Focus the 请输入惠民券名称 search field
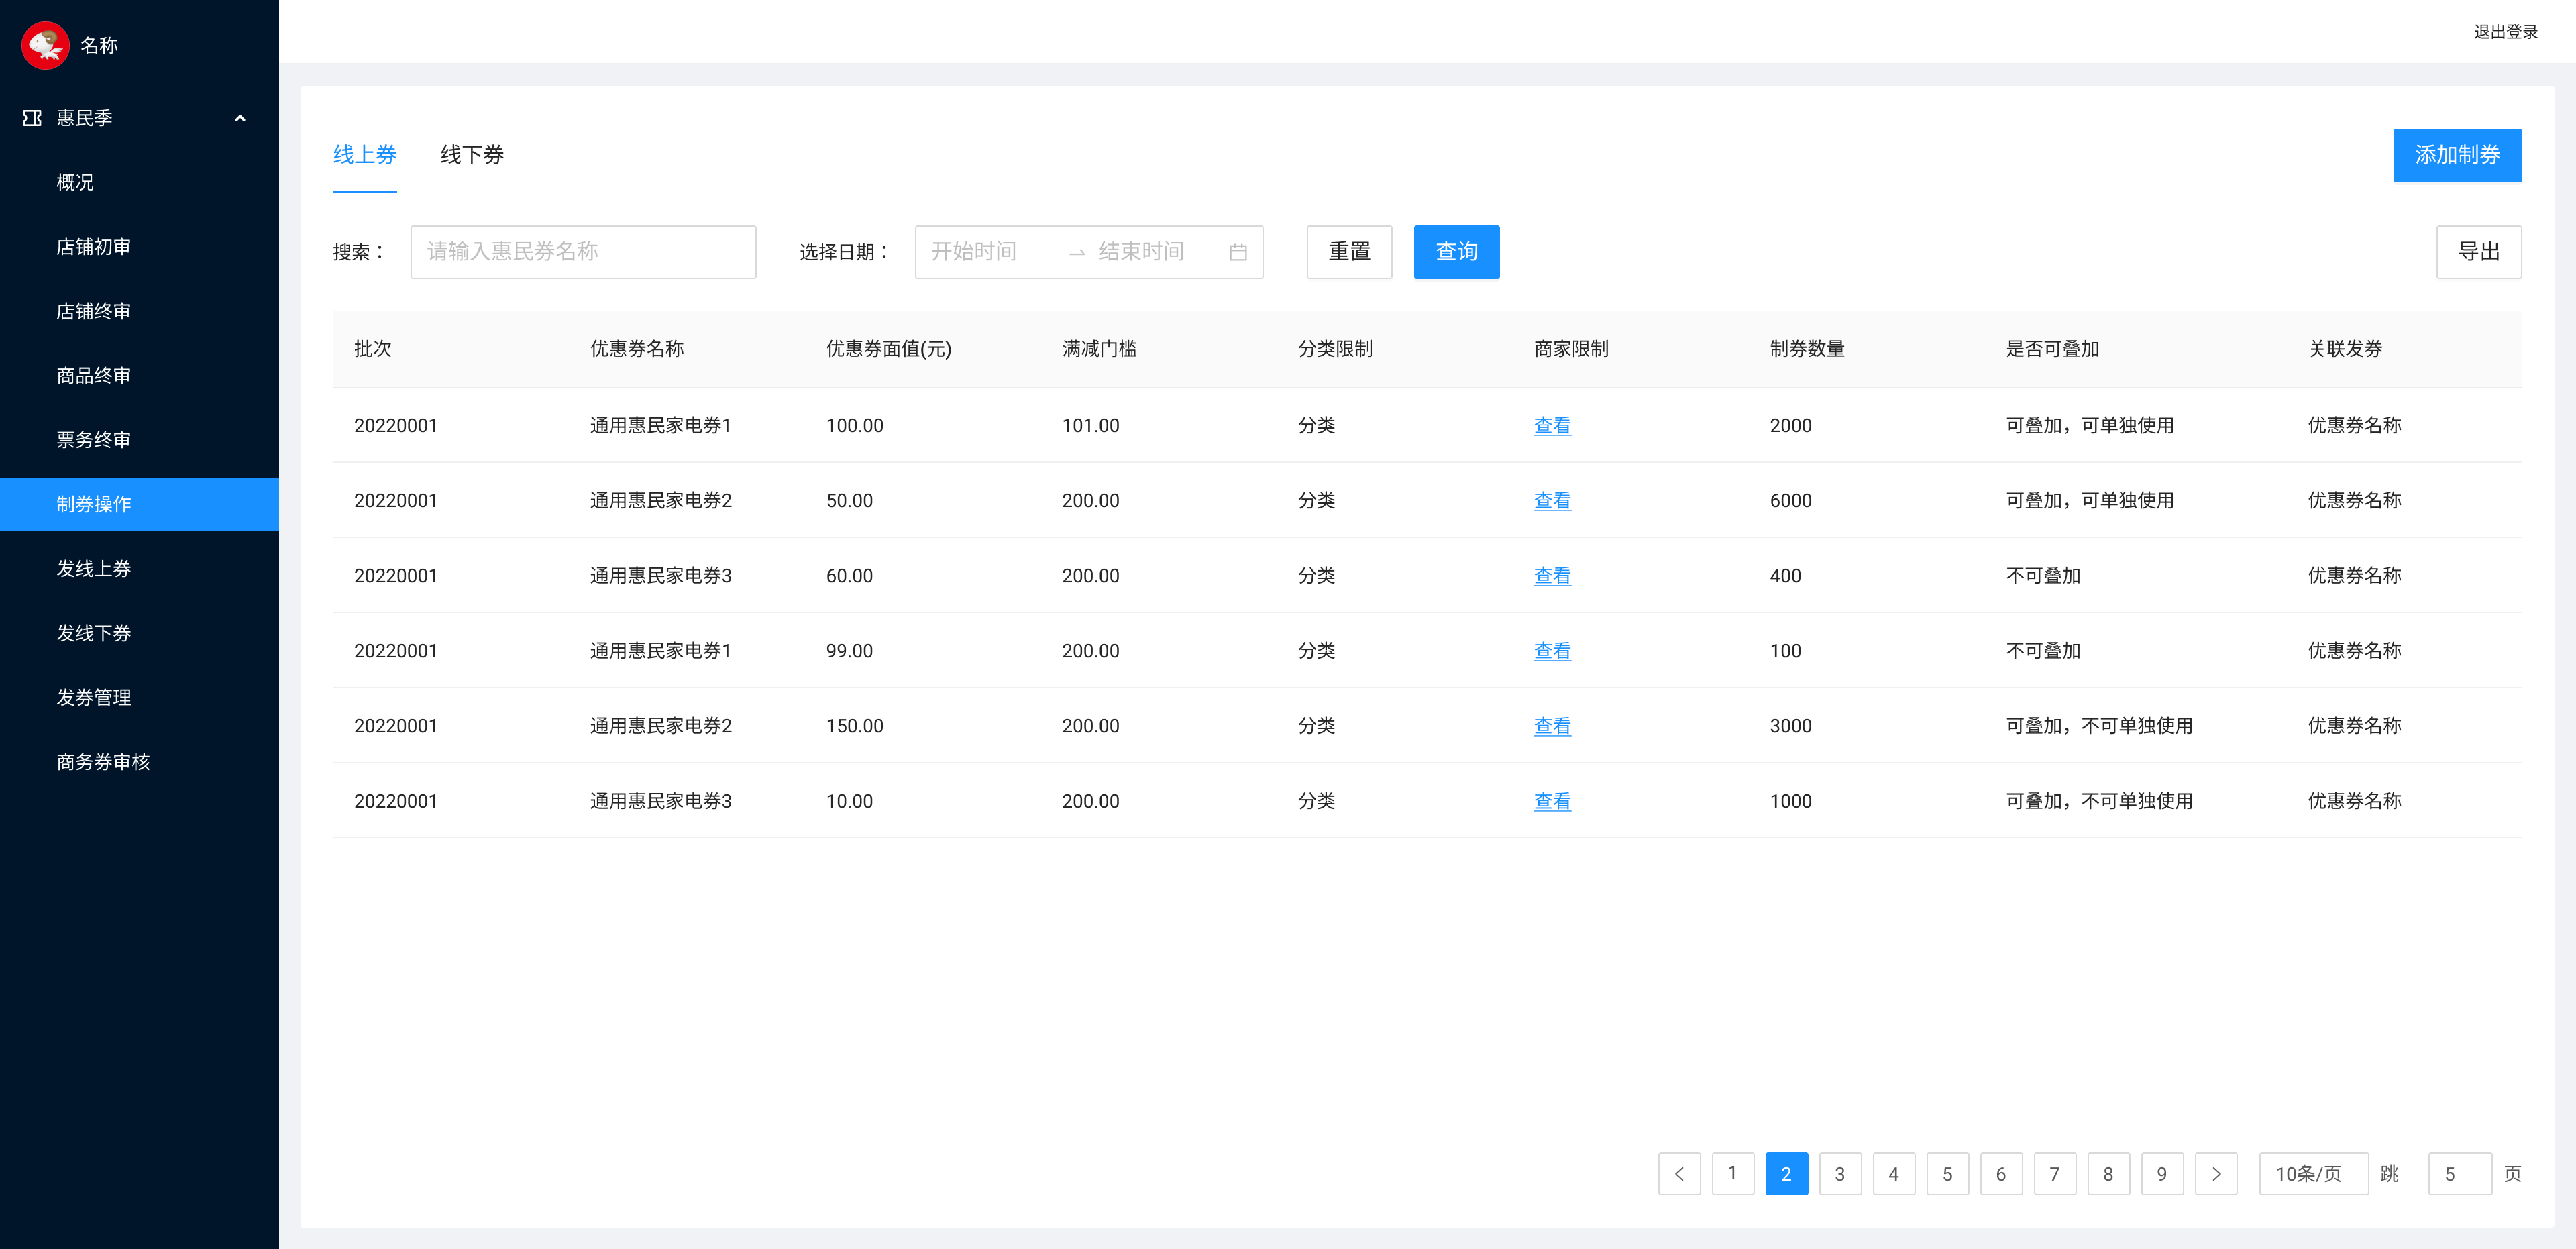Screen dimensions: 2576x1249 pos(583,252)
